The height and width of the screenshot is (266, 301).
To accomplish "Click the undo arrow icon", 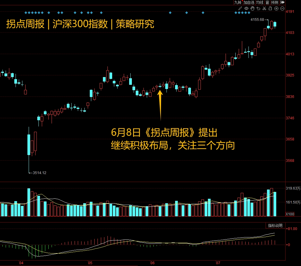I will [x=258, y=8].
